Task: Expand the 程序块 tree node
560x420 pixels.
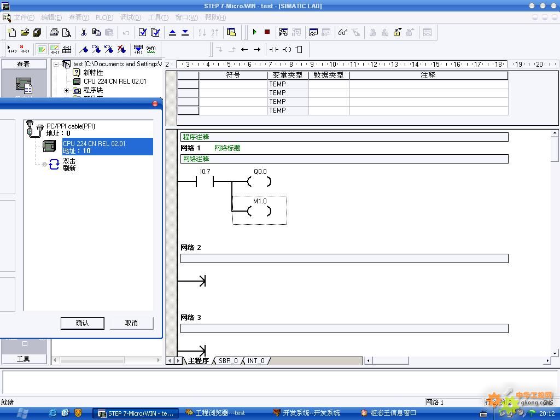Action: pyautogui.click(x=66, y=90)
